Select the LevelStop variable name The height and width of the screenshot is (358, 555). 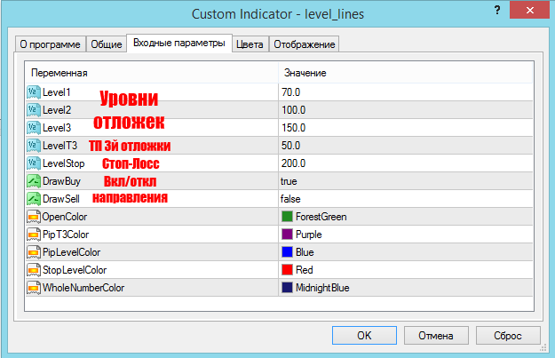pos(64,163)
